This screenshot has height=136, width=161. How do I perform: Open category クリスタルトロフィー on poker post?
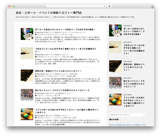pyautogui.click(x=78, y=32)
